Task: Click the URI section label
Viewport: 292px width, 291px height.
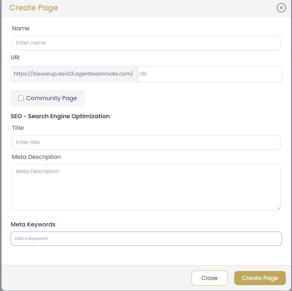Action: (15, 57)
